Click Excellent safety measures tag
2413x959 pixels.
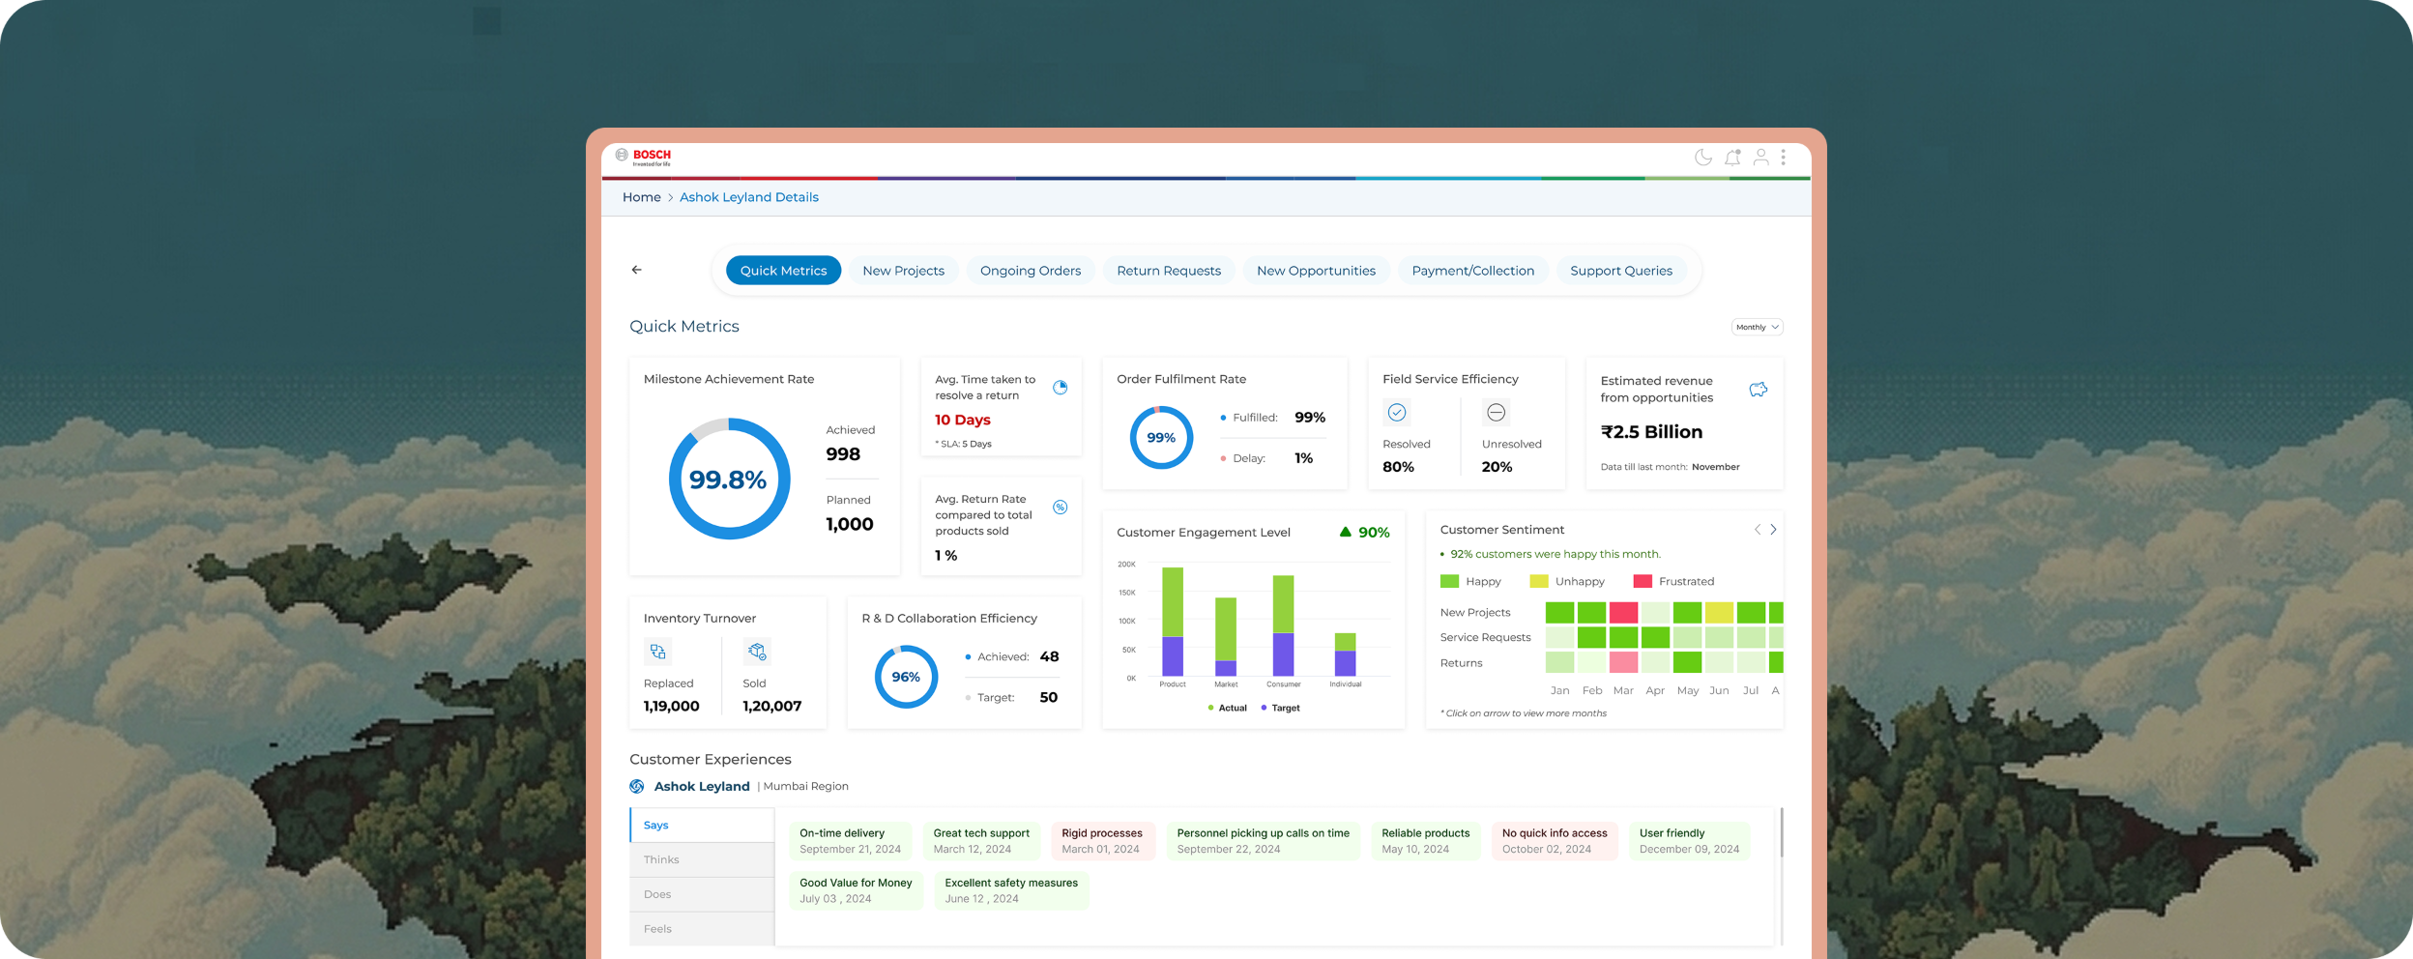click(x=1011, y=890)
